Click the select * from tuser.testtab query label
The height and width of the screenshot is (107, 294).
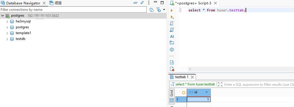(x=195, y=84)
